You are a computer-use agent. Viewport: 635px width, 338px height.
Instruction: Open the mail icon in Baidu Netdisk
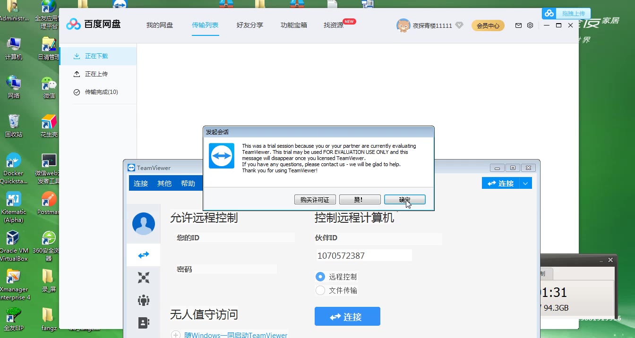518,25
